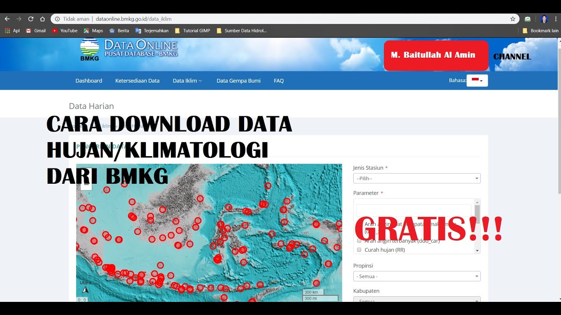
Task: Open the Chrome profile avatar
Action: pyautogui.click(x=544, y=19)
